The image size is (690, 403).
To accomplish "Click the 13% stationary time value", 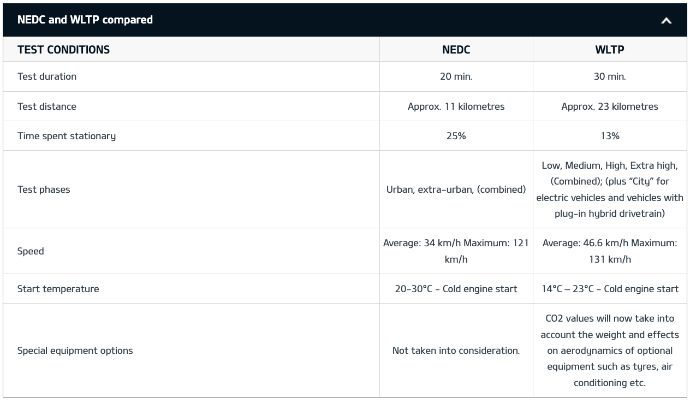I will [x=610, y=136].
